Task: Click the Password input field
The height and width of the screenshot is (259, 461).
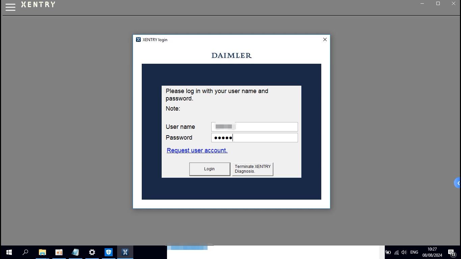Action: [x=254, y=138]
